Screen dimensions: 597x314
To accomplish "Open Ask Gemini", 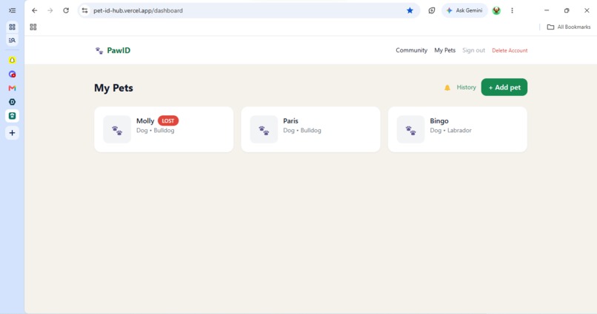I will [464, 10].
